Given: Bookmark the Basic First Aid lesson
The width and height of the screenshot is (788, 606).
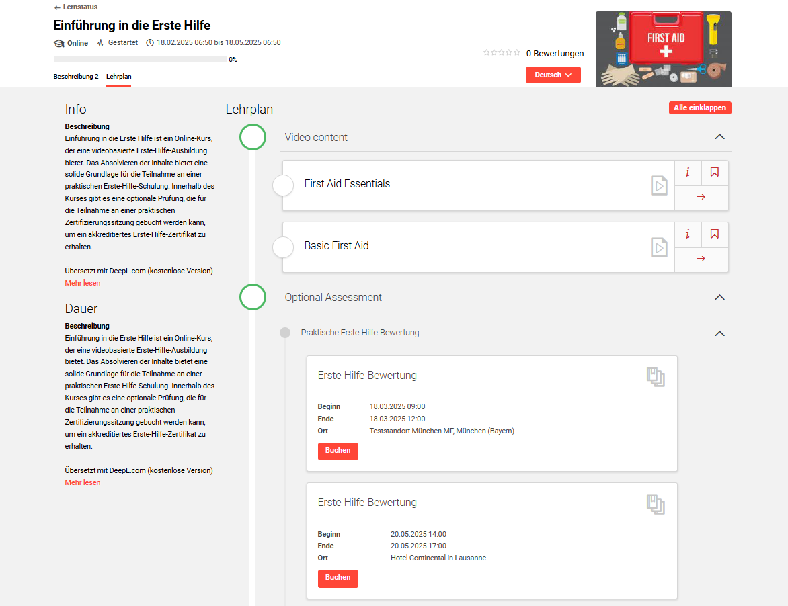Looking at the screenshot, I should (x=715, y=234).
